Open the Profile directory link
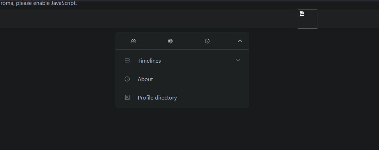This screenshot has width=379, height=150. coord(157,97)
